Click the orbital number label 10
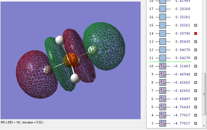The image size is (207, 130). pyautogui.click(x=151, y=66)
